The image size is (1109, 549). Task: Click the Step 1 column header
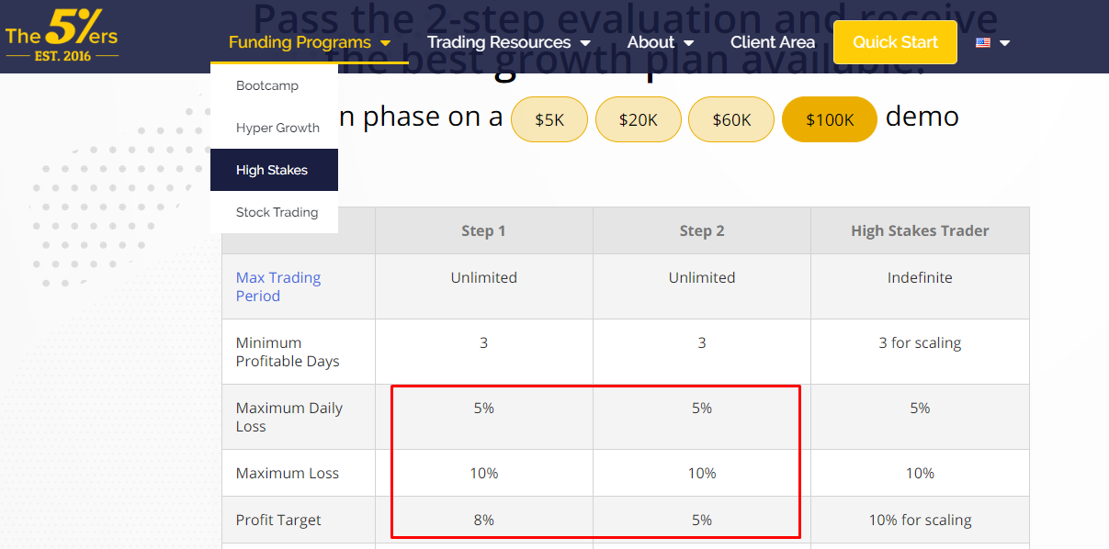pos(483,230)
